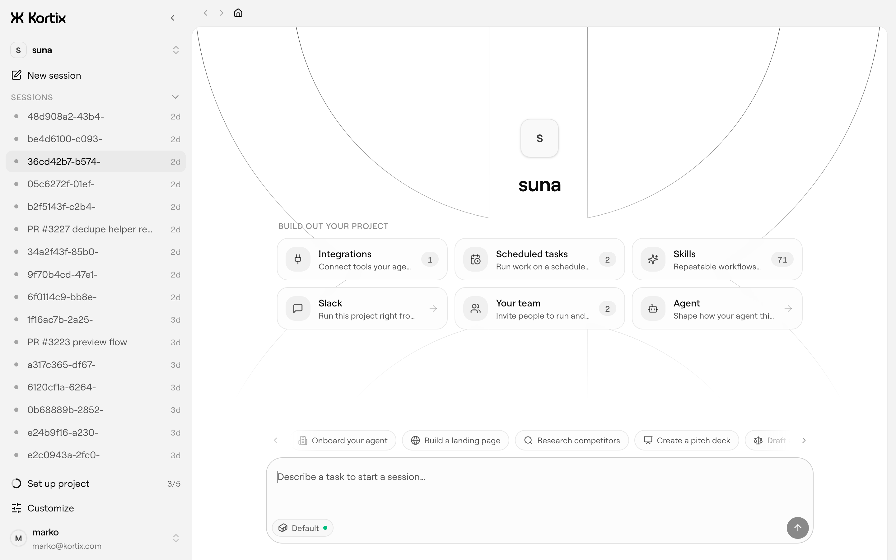
Task: Click the Slack card arrow
Action: pos(433,309)
